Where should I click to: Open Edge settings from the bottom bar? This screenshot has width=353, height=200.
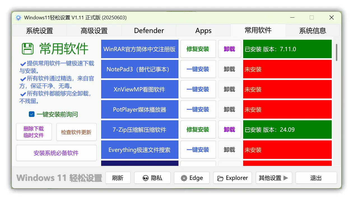click(192, 178)
